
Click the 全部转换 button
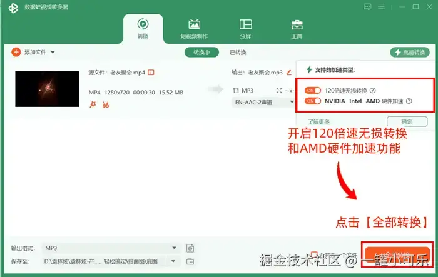(x=397, y=254)
